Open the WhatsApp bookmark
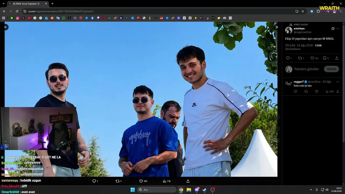The height and width of the screenshot is (194, 345). coord(64,18)
